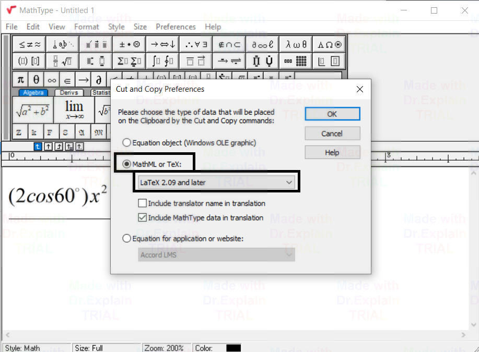479x352 pixels.
Task: Insert the theta symbol
Action: coord(36,80)
